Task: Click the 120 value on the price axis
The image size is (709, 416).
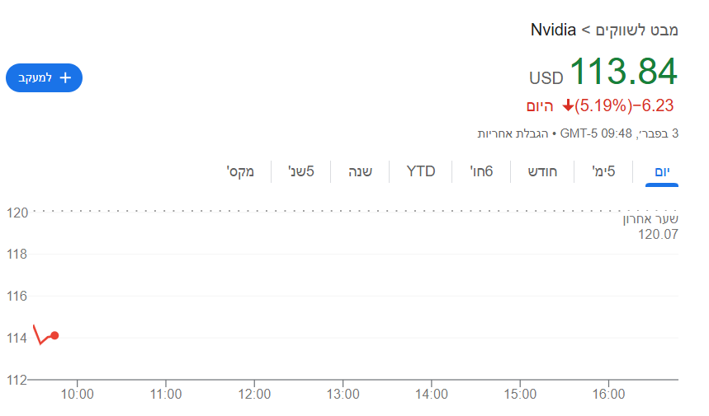Action: click(x=17, y=213)
